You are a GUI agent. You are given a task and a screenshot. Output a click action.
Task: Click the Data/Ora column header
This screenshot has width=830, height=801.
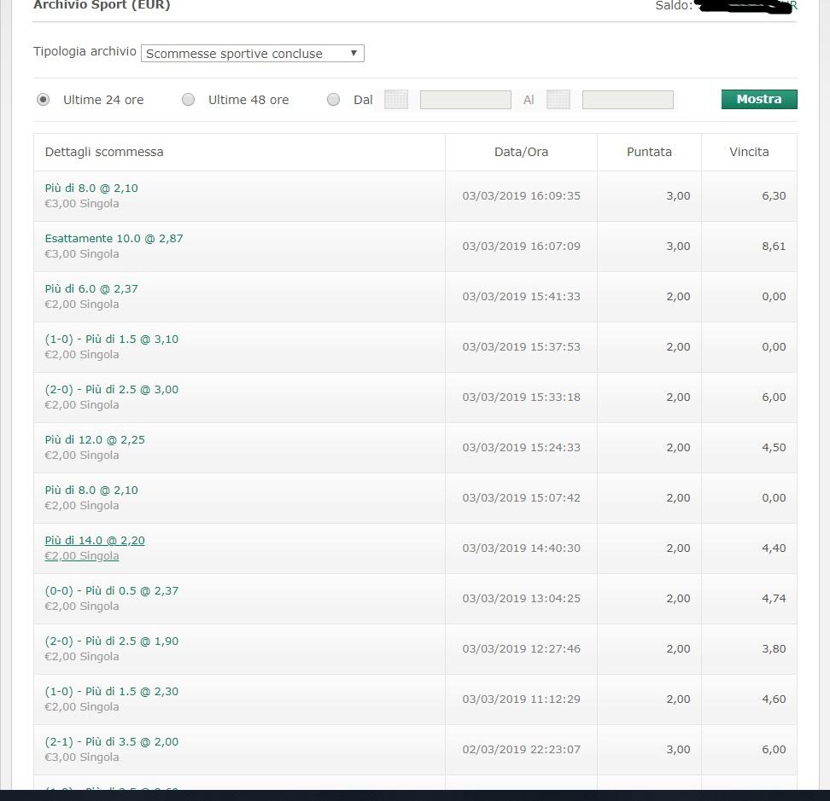tap(521, 153)
